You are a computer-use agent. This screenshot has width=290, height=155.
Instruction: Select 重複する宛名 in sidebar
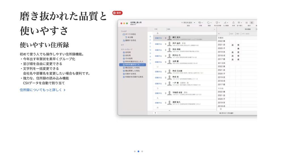(x=129, y=40)
